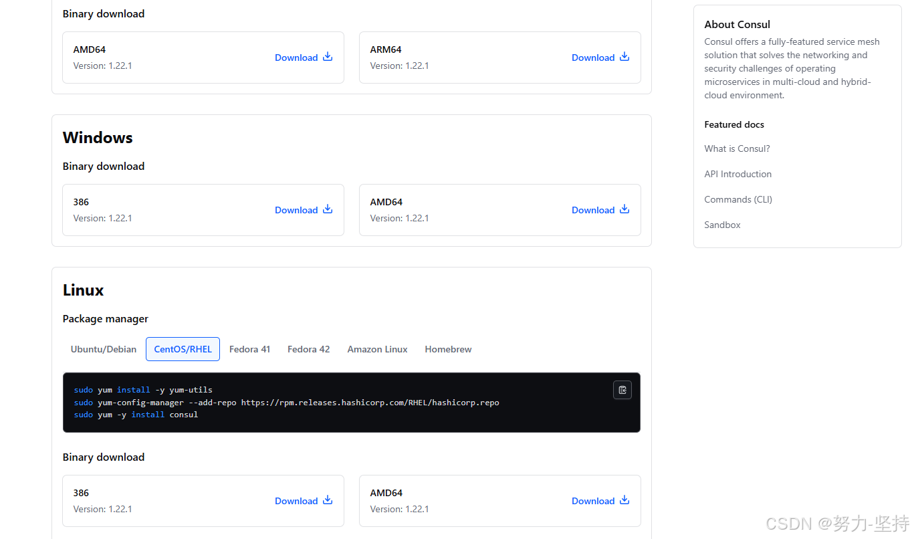The image size is (912, 539).
Task: Open the Homebrew tab
Action: [x=448, y=349]
